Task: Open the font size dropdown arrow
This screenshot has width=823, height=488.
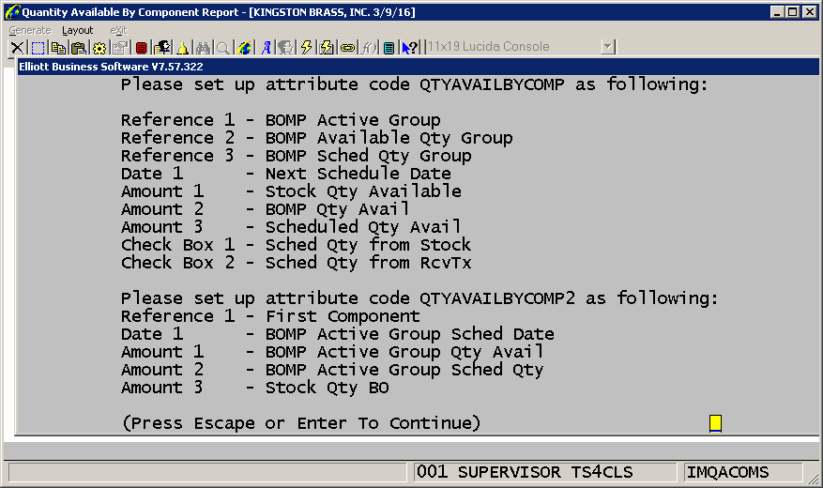Action: [x=608, y=47]
